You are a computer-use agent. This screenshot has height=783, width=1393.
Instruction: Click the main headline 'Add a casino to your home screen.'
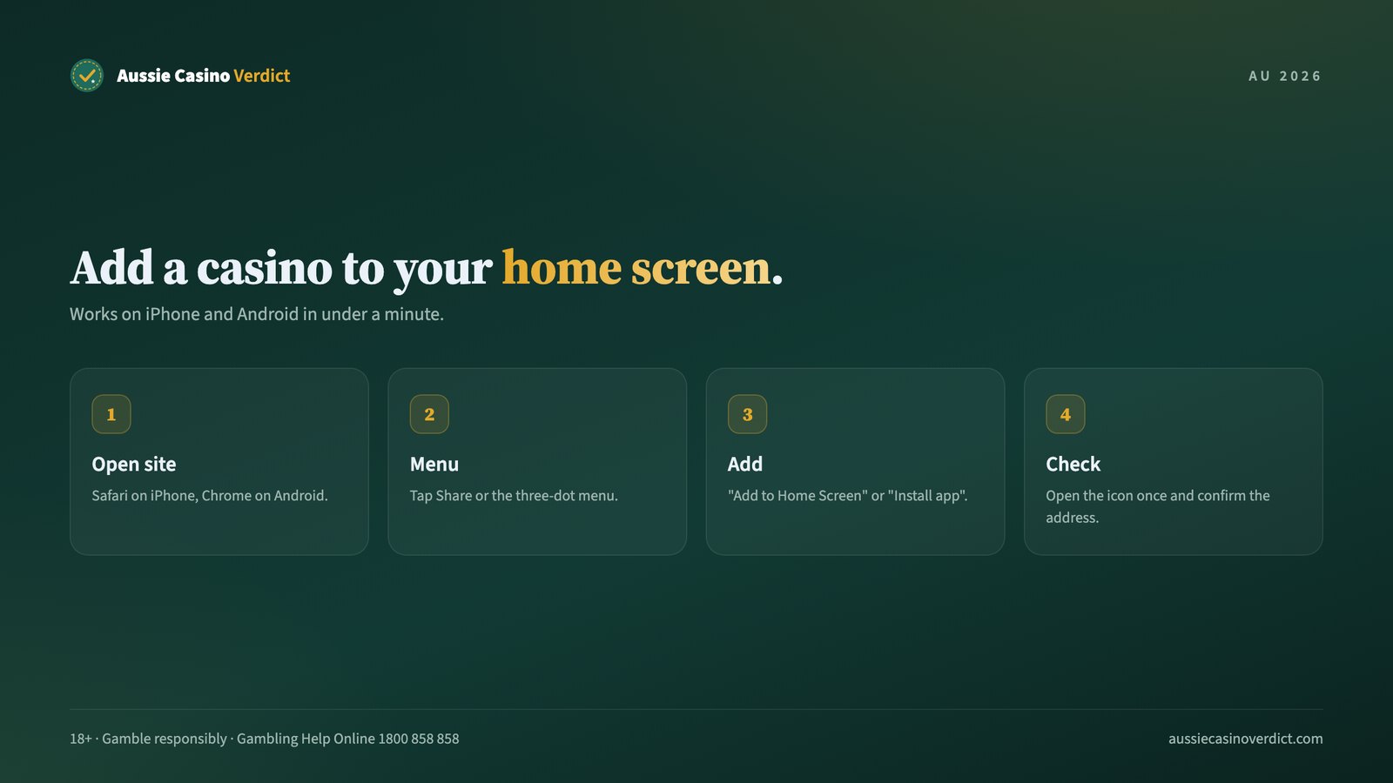[427, 268]
